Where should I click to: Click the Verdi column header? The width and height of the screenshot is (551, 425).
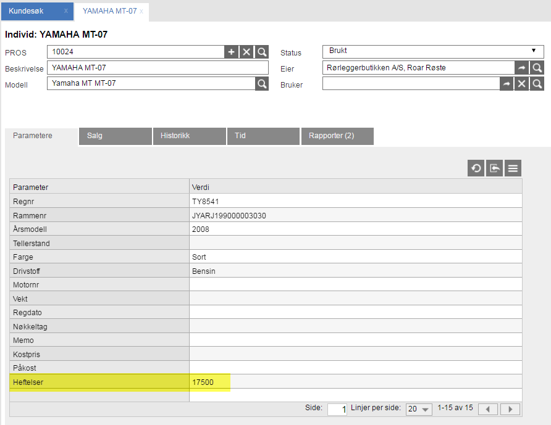click(x=356, y=187)
